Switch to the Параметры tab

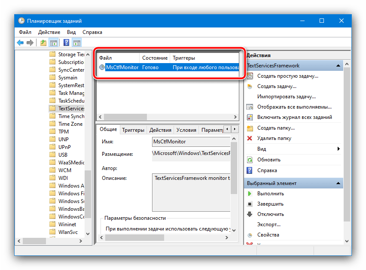(x=212, y=130)
